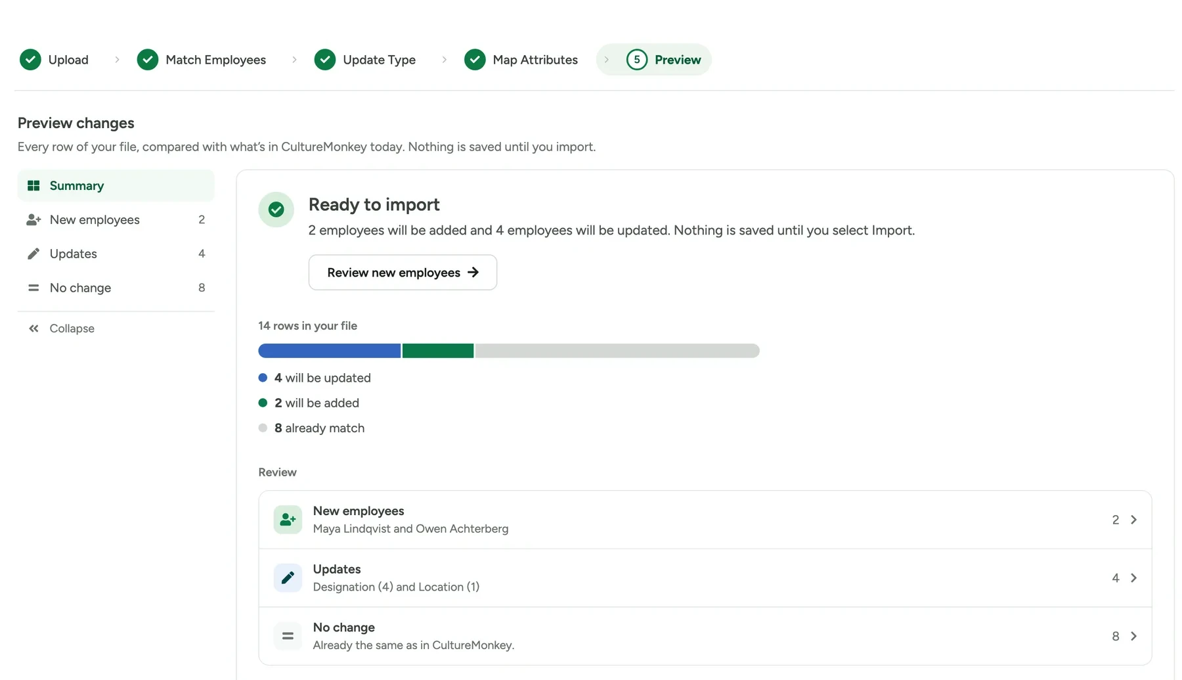The height and width of the screenshot is (680, 1182).
Task: Open the Preview step label
Action: 678,60
